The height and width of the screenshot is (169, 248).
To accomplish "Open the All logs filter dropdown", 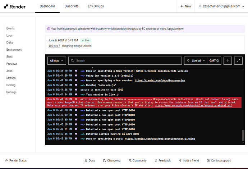I will click(57, 61).
